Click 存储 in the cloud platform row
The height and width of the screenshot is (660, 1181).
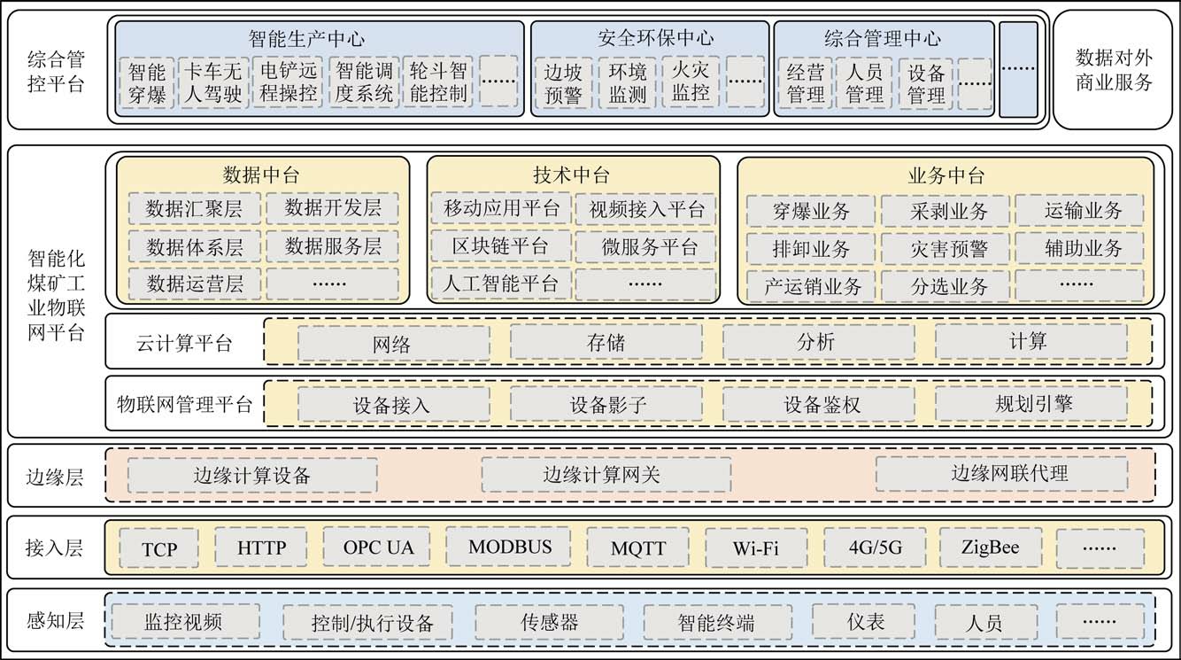[606, 342]
